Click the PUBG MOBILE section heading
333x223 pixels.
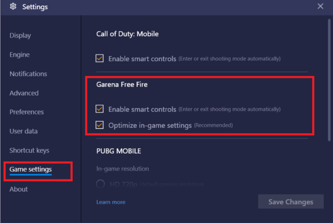pyautogui.click(x=119, y=151)
